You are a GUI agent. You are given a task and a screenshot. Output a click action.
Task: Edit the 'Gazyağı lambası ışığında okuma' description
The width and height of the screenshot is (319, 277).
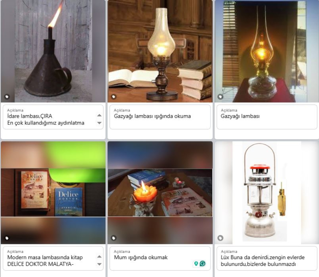160,117
